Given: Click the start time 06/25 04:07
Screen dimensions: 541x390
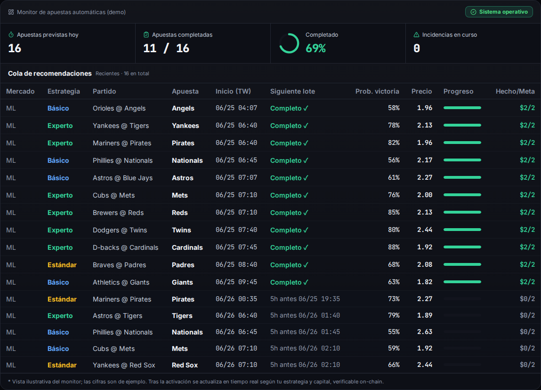Looking at the screenshot, I should pos(236,108).
